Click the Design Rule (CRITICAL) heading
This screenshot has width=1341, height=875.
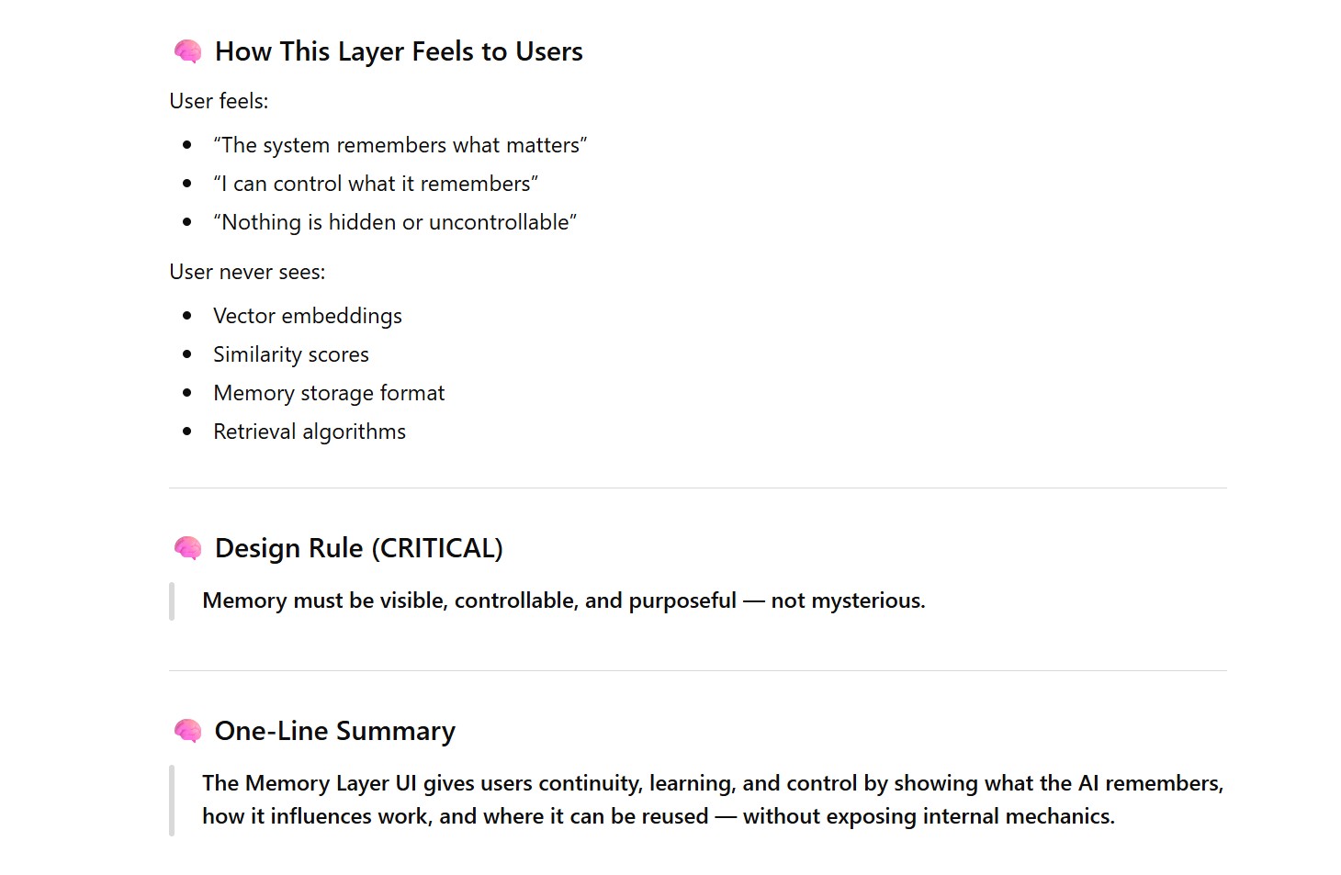point(358,548)
